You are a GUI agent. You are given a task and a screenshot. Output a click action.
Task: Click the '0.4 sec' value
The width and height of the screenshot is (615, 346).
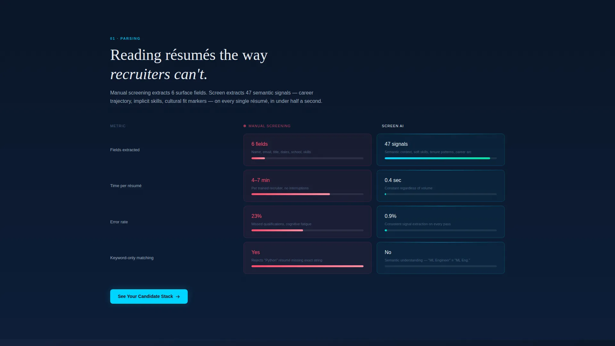point(393,180)
